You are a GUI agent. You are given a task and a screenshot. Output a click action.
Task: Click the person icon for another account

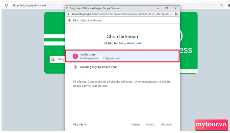75,67
